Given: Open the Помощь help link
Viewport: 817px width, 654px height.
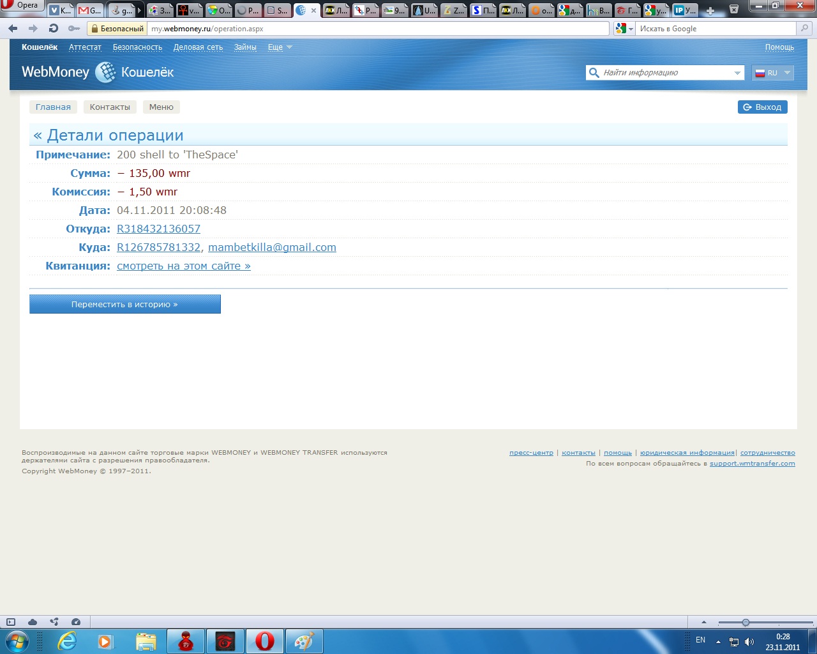Looking at the screenshot, I should [779, 47].
